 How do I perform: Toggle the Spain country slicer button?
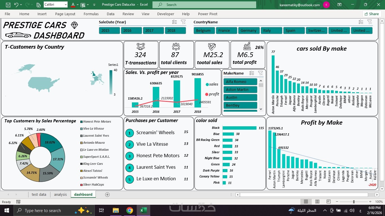(294, 30)
